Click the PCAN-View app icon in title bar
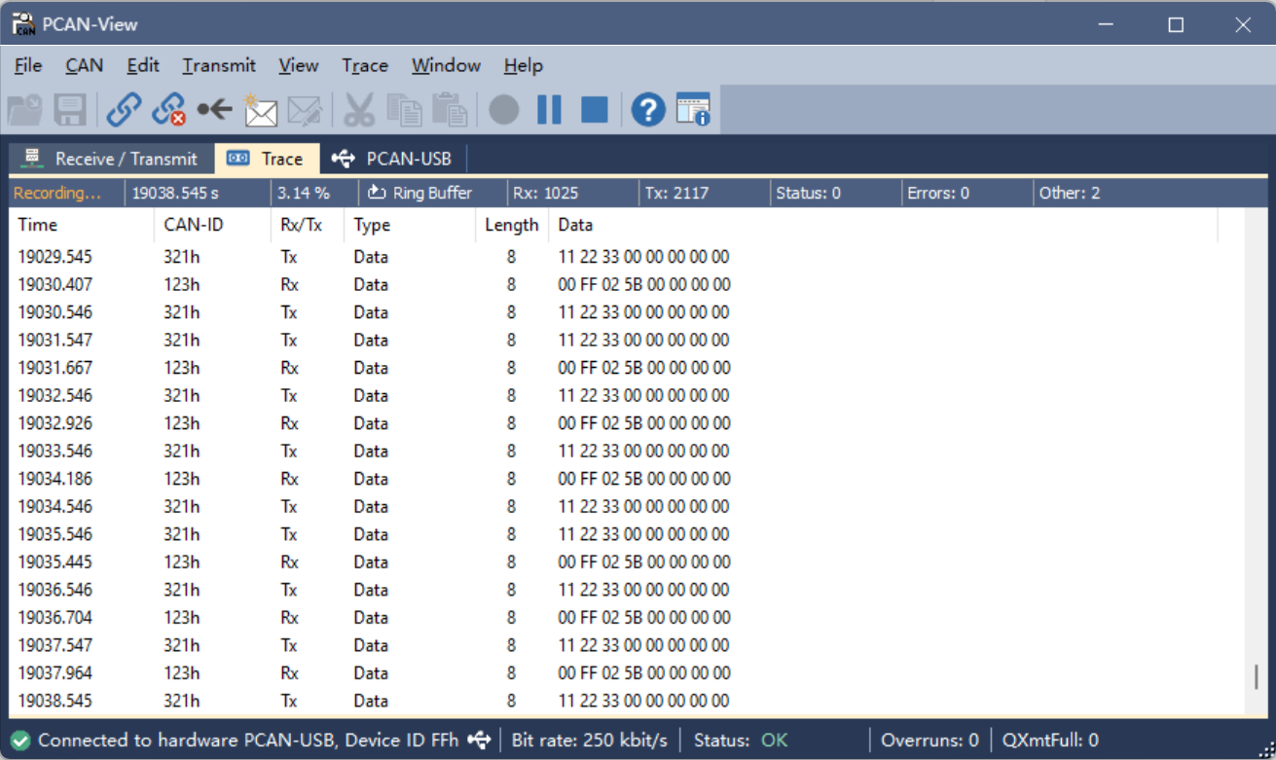1276x760 pixels. click(24, 24)
